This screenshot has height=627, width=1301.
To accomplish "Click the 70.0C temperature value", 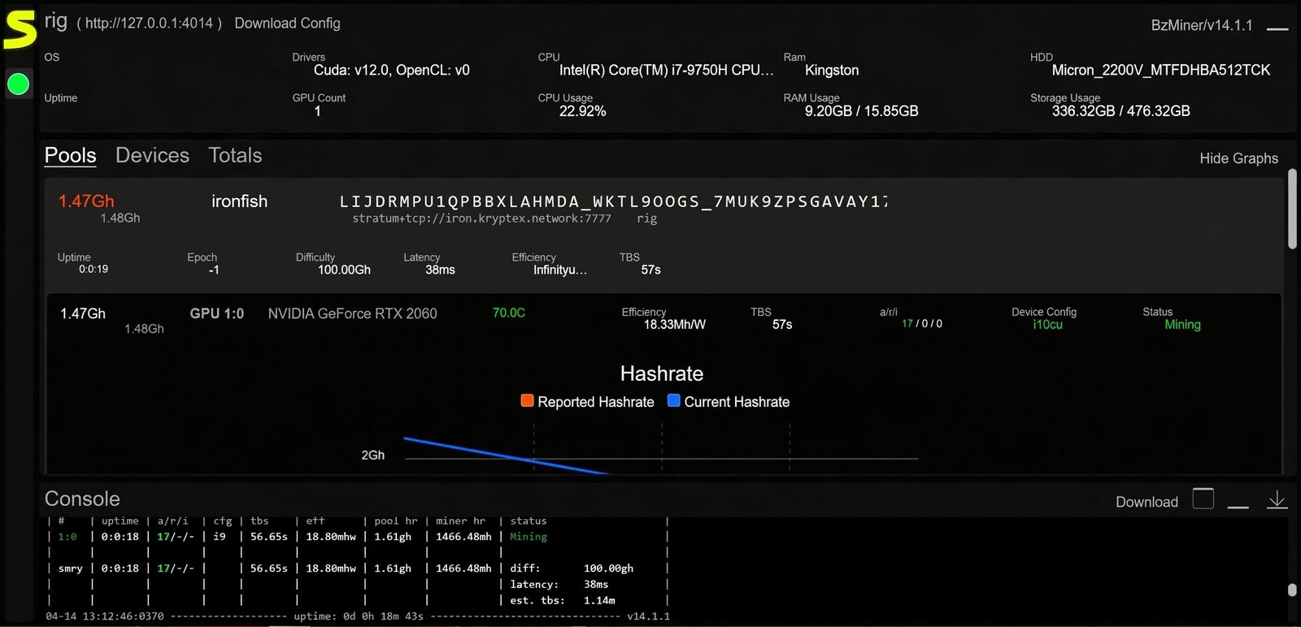I will (x=509, y=313).
